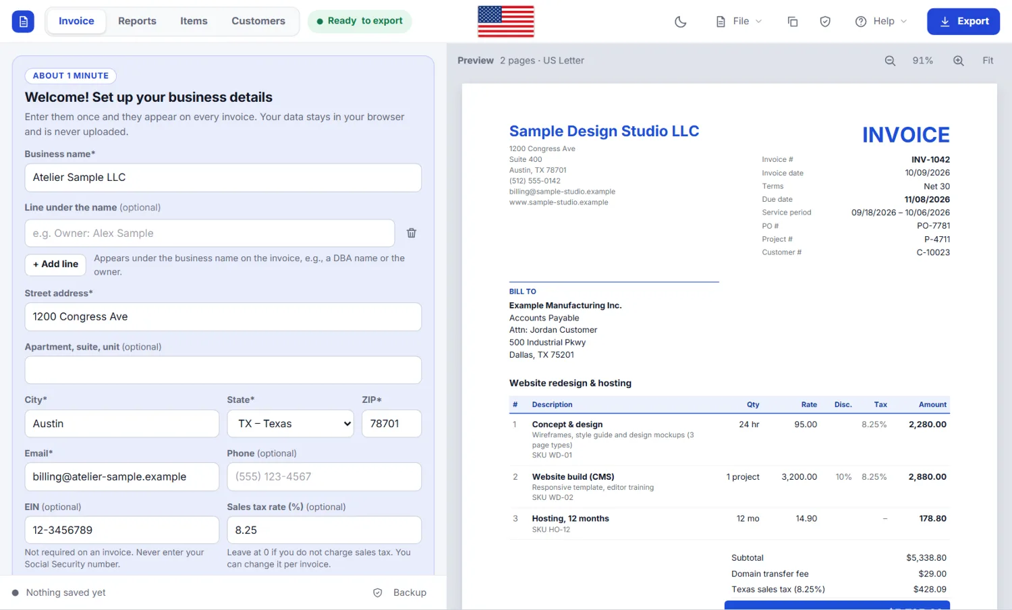Click the blue Export button

(x=963, y=22)
